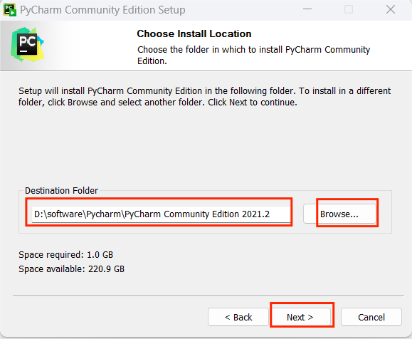Image resolution: width=412 pixels, height=339 pixels.
Task: Cancel the PyCharm installation
Action: tap(371, 317)
